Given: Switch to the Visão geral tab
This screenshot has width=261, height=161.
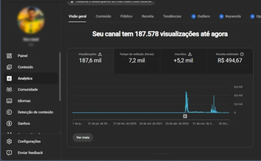Looking at the screenshot, I should pyautogui.click(x=77, y=16).
